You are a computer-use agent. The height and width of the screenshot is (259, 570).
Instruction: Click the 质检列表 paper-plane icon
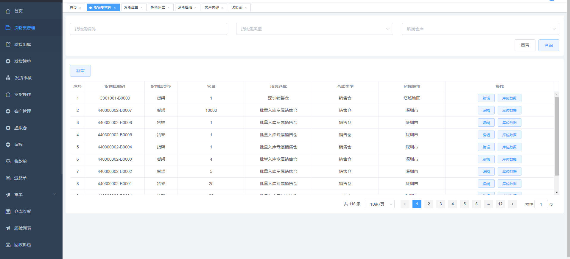[8, 228]
